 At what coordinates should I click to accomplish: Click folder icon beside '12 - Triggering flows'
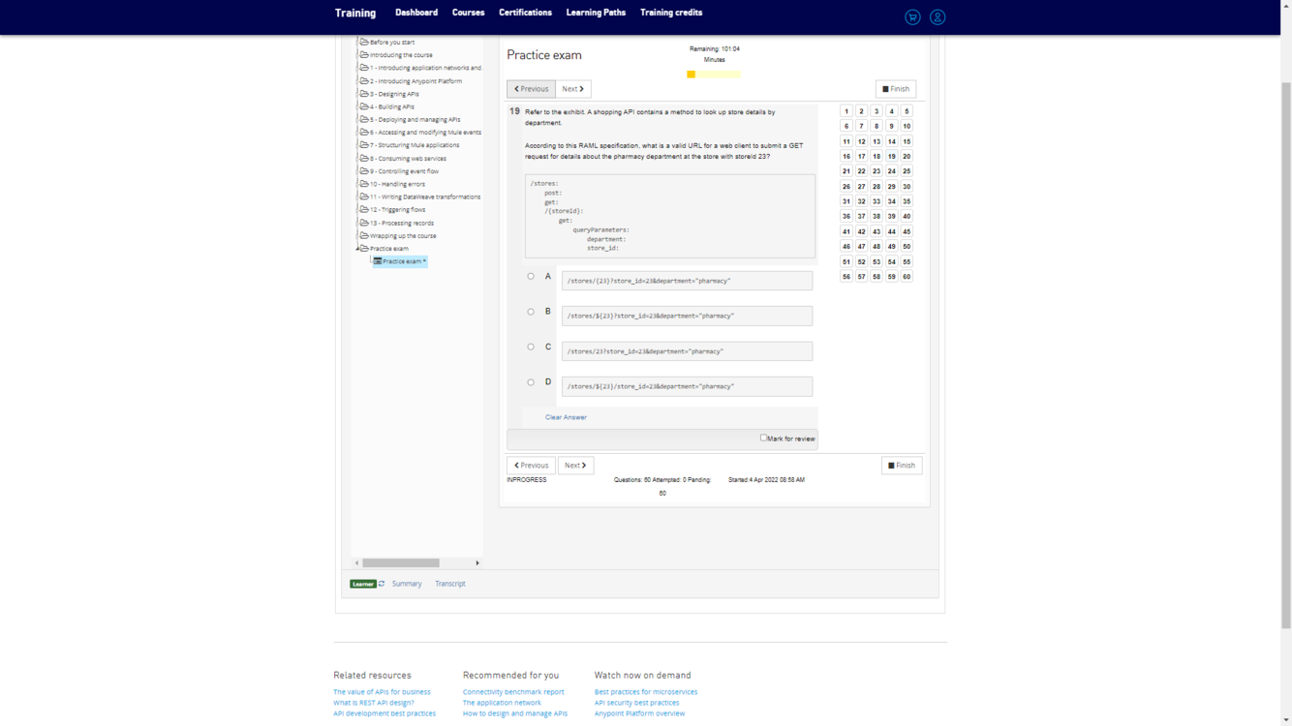tap(364, 209)
